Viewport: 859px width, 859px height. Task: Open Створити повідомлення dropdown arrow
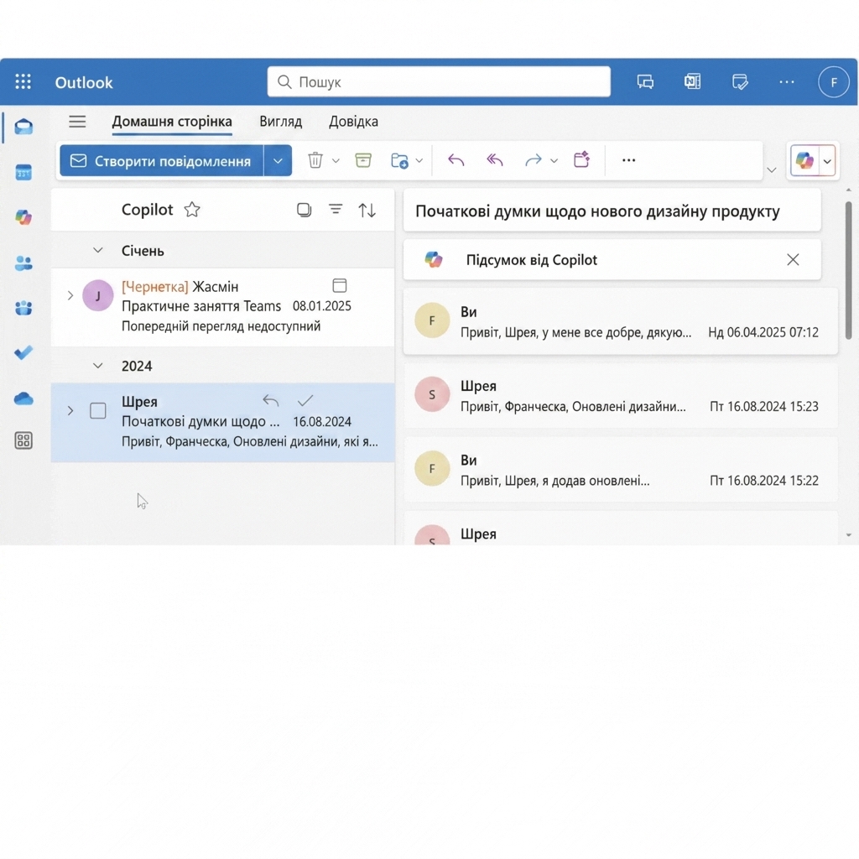point(278,161)
